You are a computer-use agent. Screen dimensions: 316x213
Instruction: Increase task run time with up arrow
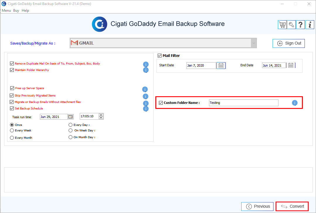(x=101, y=115)
